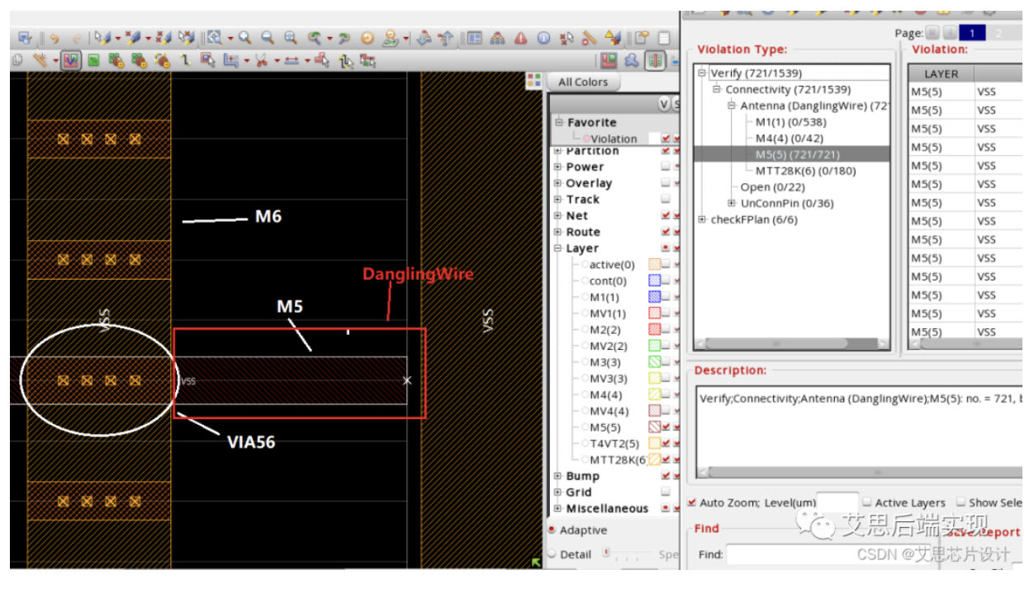Select the Detail radio button
This screenshot has width=1034, height=589.
(552, 554)
